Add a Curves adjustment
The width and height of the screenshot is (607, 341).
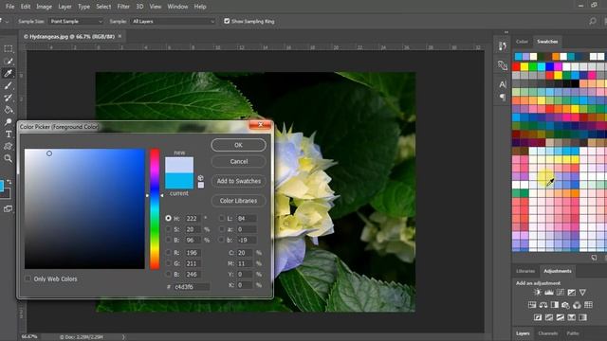tap(561, 293)
